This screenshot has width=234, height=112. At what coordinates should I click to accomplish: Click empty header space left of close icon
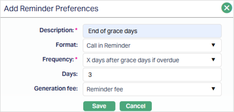coord(161,9)
